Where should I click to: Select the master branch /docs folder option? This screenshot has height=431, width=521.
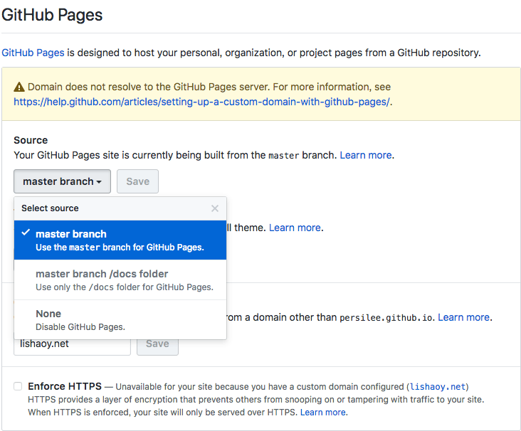coord(120,280)
